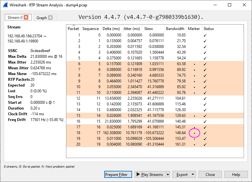Select packet number 3 cell
The image size is (252, 182).
click(79, 47)
